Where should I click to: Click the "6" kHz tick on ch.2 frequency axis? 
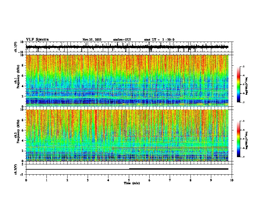[23, 130]
